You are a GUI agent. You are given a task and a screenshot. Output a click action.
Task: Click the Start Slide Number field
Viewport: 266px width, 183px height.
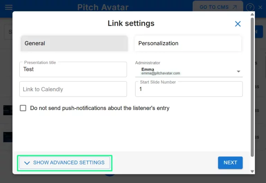click(189, 89)
